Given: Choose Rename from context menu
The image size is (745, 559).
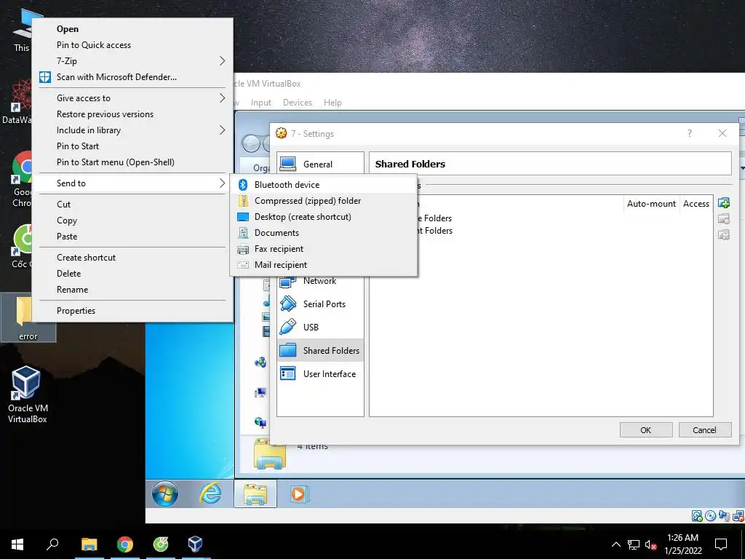Looking at the screenshot, I should pos(132,290).
